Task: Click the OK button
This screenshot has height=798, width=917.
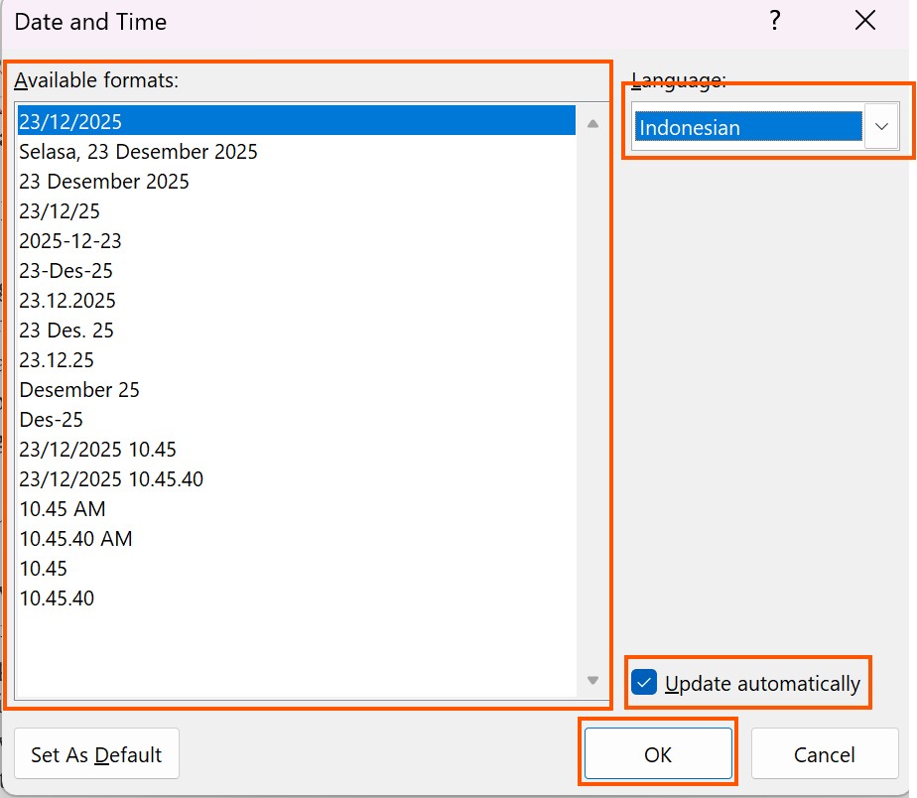Action: [x=658, y=754]
